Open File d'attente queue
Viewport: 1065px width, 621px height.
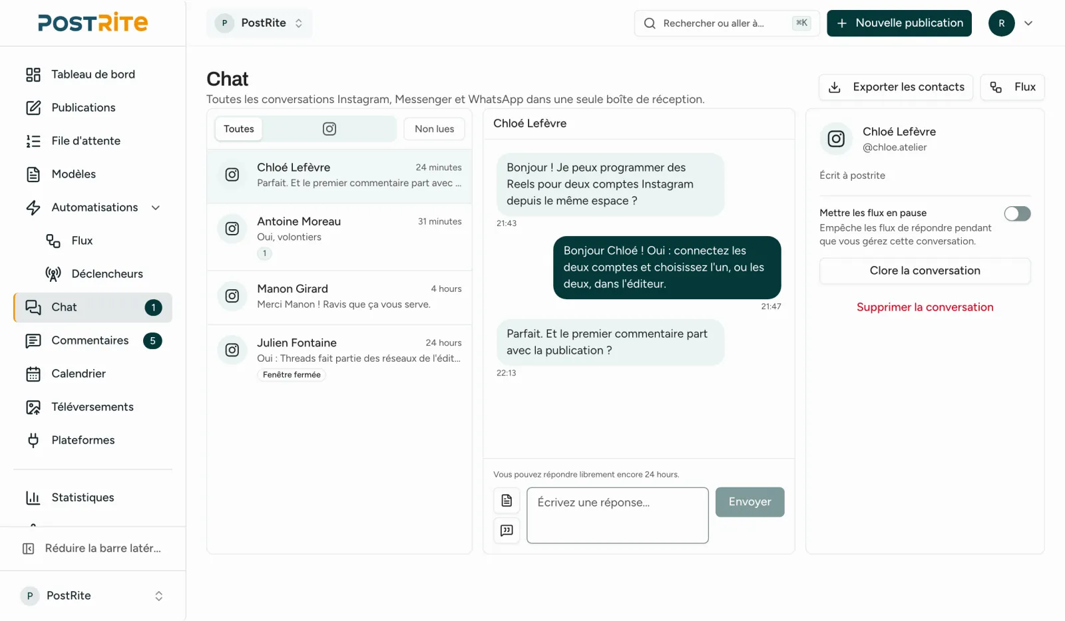point(93,141)
